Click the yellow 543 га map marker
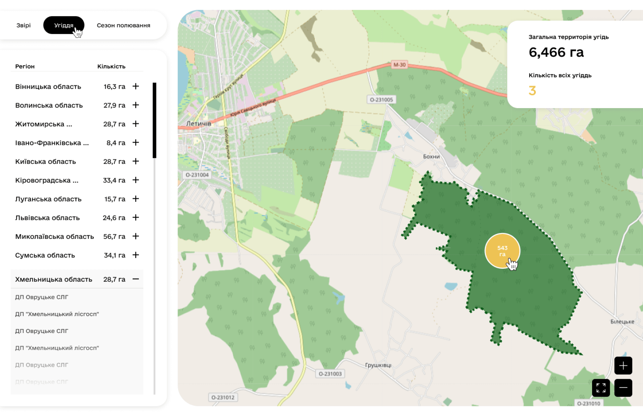The image size is (643, 417). (502, 251)
